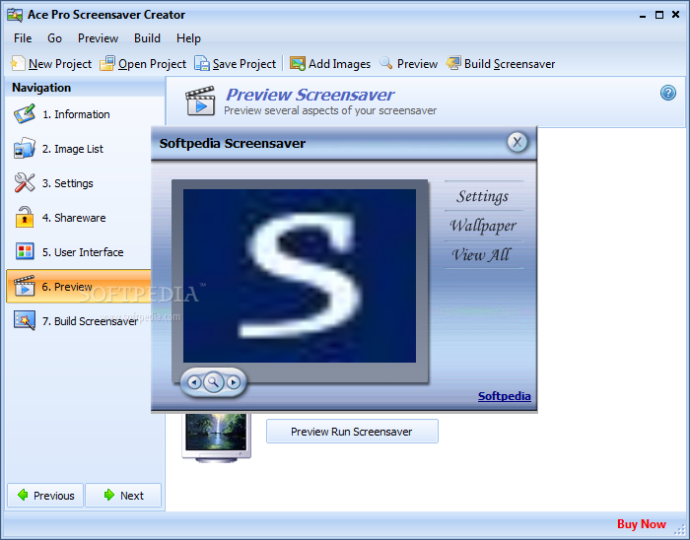Select the 4. Shareware navigation label
Image resolution: width=690 pixels, height=540 pixels.
[x=74, y=218]
